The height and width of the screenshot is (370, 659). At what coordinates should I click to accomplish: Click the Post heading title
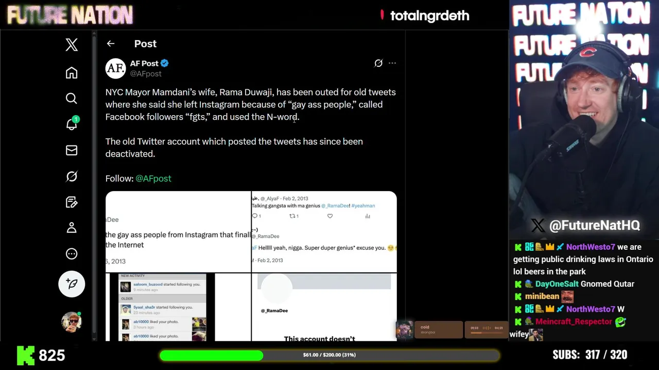[x=145, y=44]
